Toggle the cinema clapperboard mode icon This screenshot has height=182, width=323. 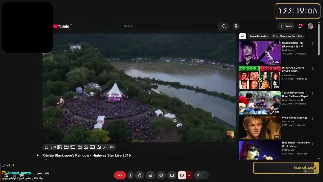[66, 147]
